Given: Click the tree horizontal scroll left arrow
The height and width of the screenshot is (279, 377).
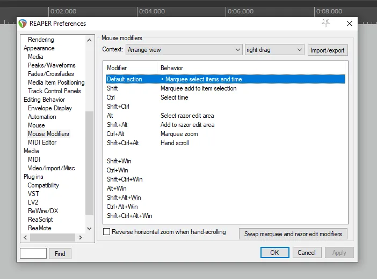Looking at the screenshot, I should 25,237.
